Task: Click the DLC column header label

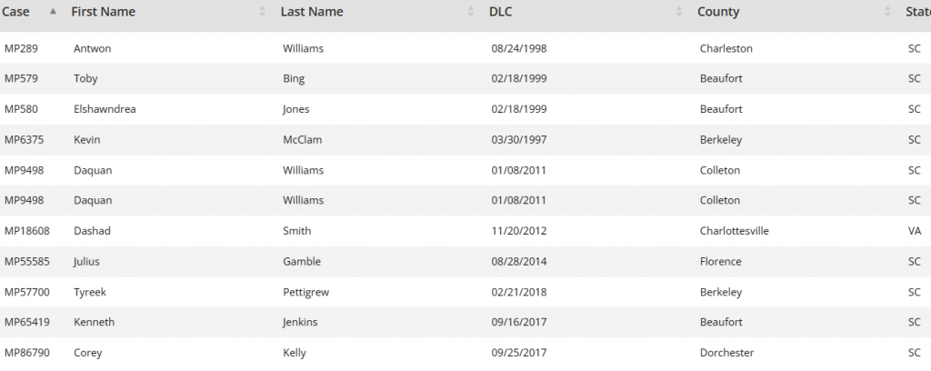Action: [500, 12]
